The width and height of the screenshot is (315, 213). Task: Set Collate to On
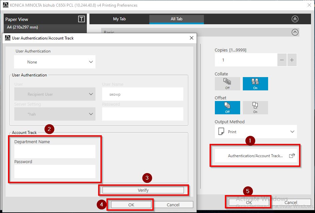point(255,84)
